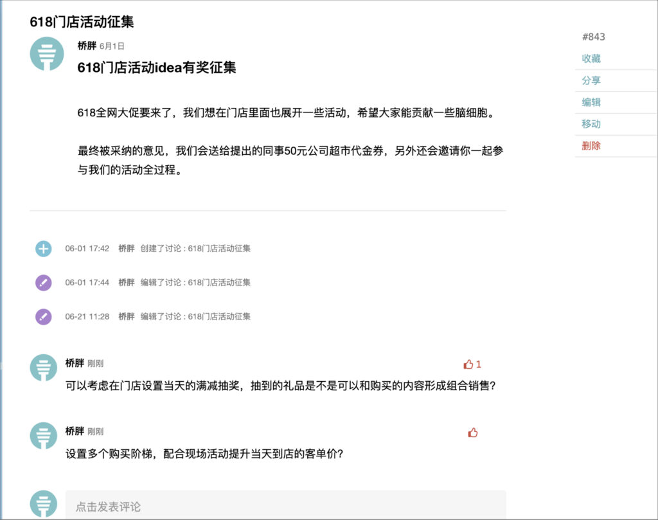Click 桥胖 in the 06-01 17:42 activity entry
This screenshot has height=520, width=658.
coord(127,249)
